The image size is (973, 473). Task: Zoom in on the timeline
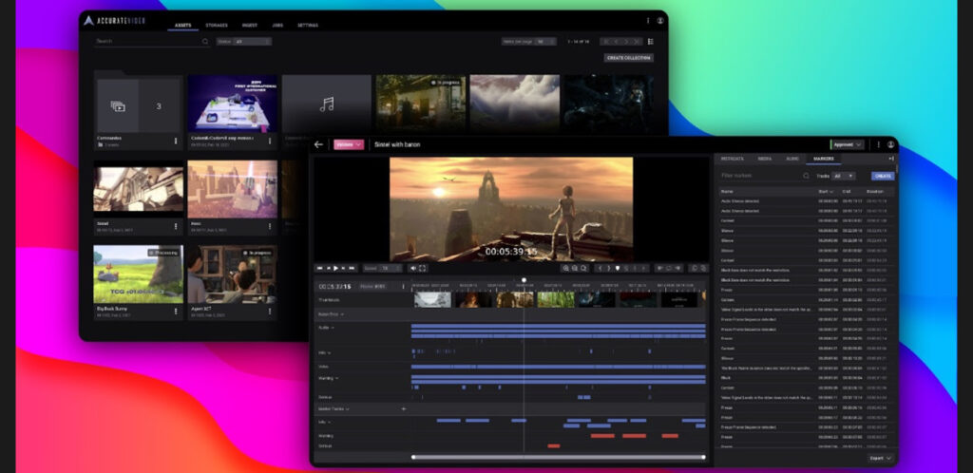pyautogui.click(x=566, y=269)
